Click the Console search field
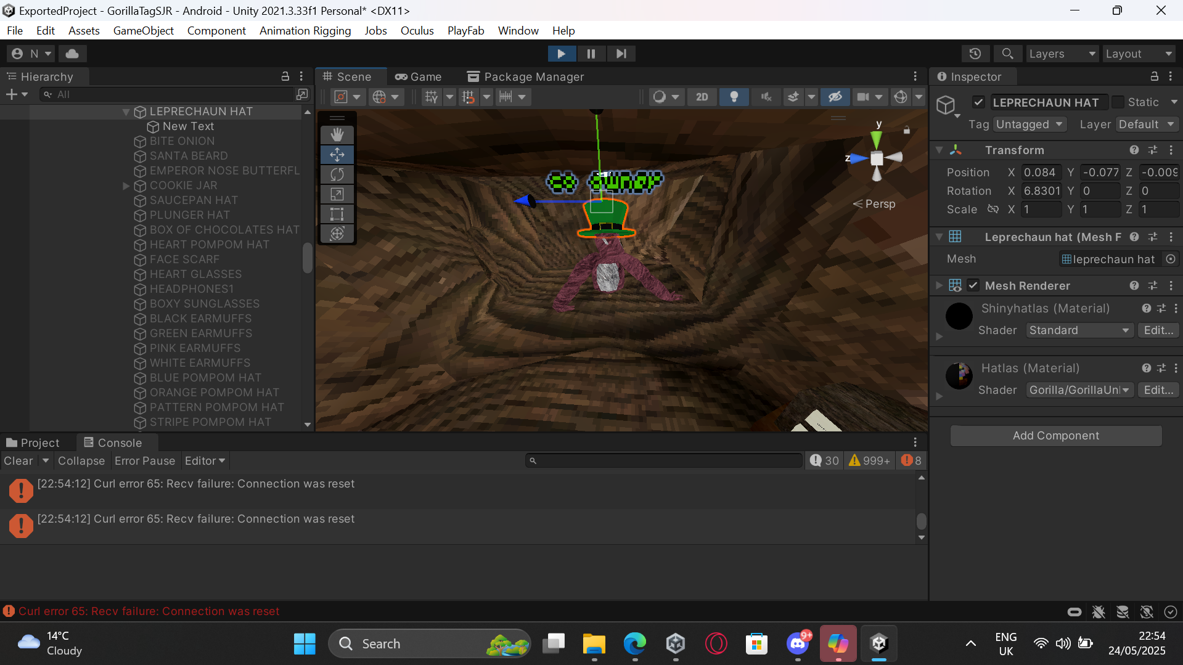The width and height of the screenshot is (1183, 665). (x=664, y=460)
